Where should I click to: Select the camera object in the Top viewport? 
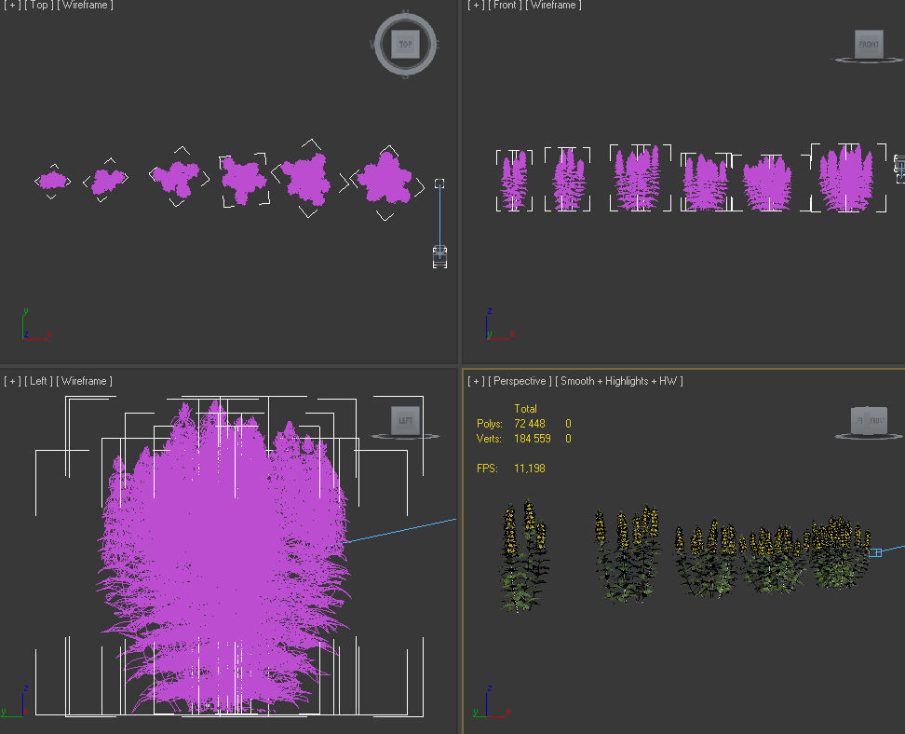click(439, 256)
